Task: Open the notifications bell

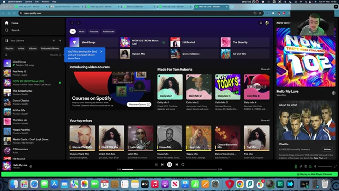Action: [x=261, y=23]
